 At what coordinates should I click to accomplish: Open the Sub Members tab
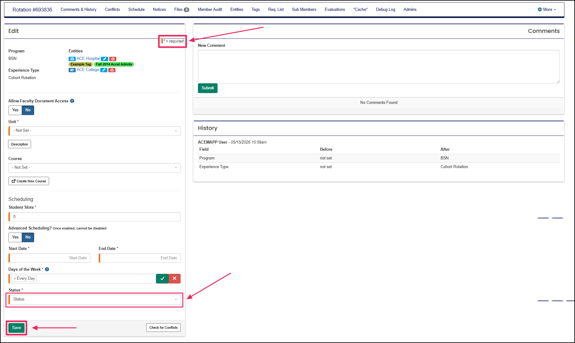click(304, 10)
